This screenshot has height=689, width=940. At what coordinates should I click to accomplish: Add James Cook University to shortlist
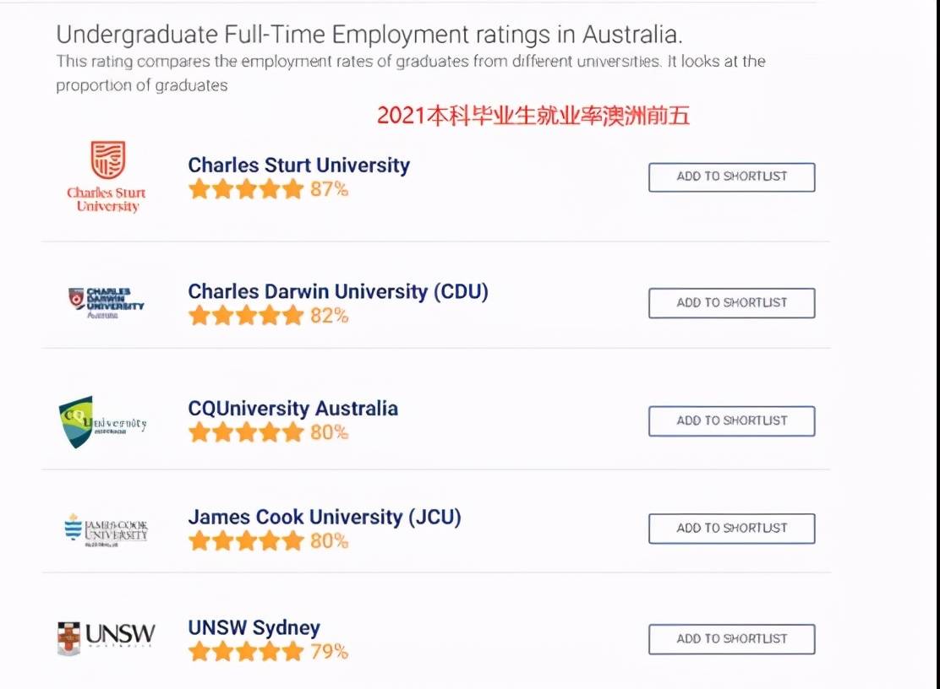coord(731,528)
